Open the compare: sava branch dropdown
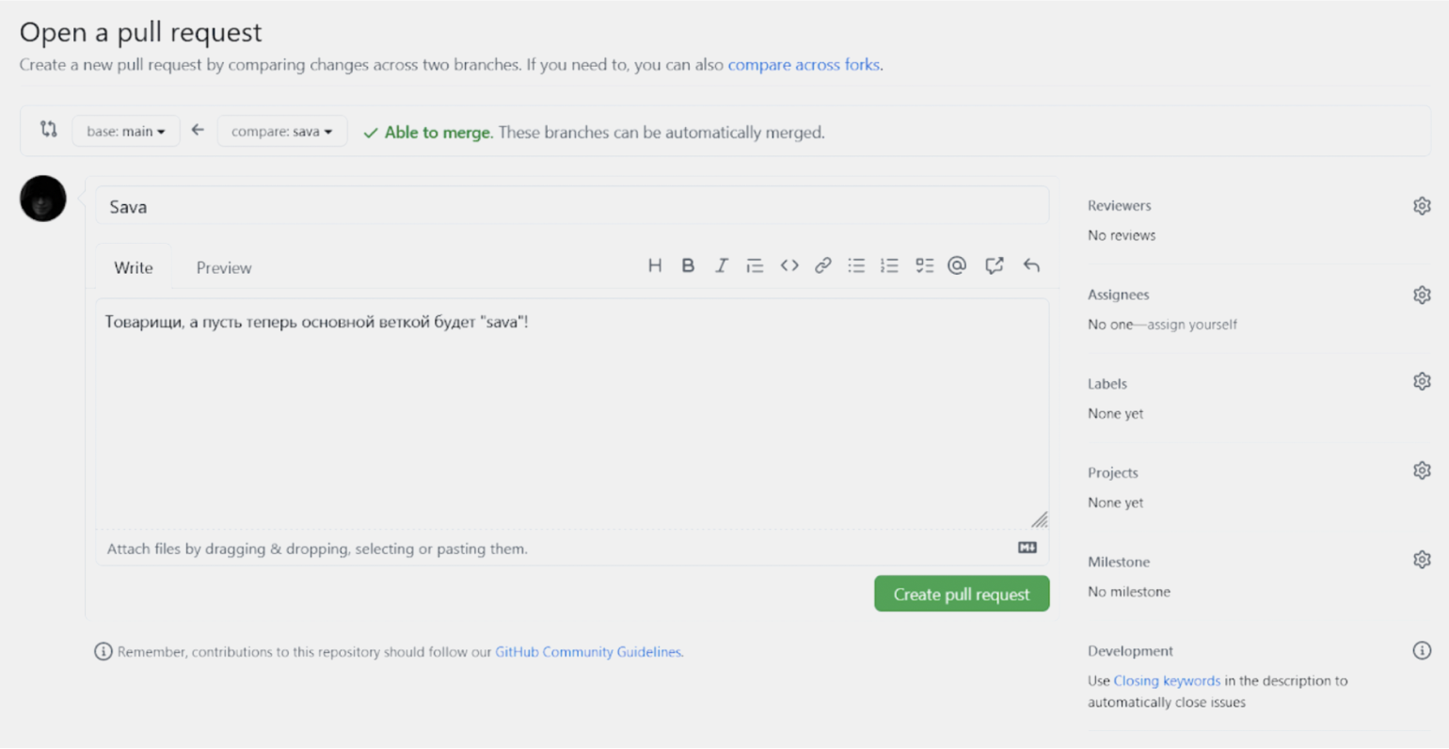 (282, 132)
